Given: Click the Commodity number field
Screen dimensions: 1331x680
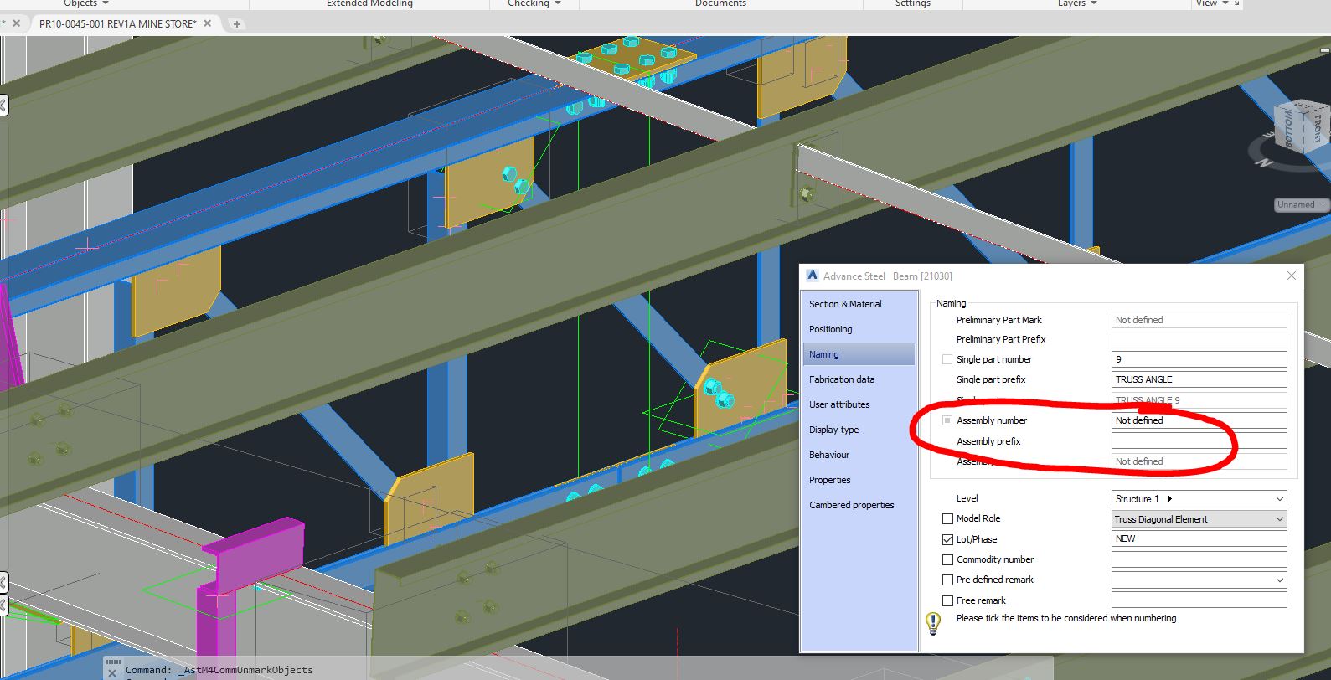Looking at the screenshot, I should [x=1199, y=559].
